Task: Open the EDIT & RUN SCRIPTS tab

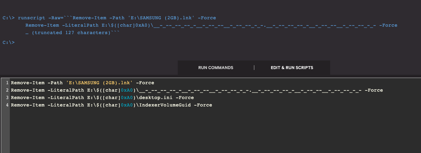Action: tap(292, 68)
